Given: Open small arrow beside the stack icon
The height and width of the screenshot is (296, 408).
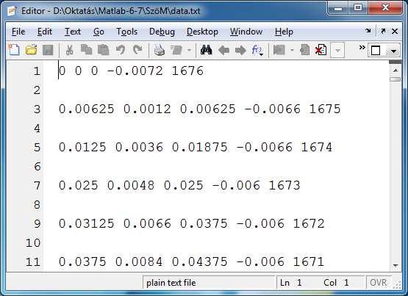Looking at the screenshot, I should tap(189, 50).
